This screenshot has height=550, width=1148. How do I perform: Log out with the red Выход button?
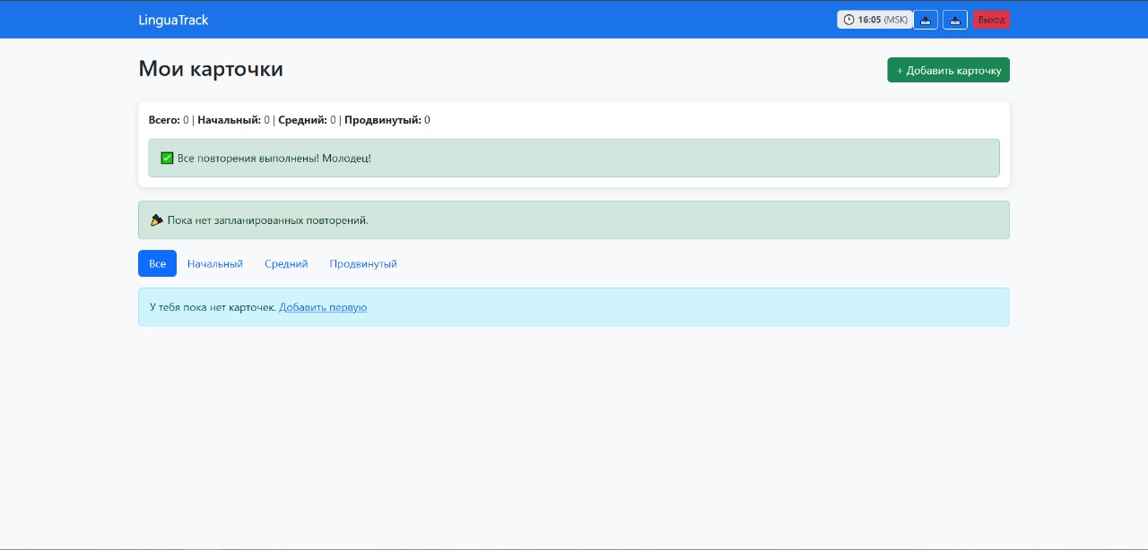click(991, 20)
